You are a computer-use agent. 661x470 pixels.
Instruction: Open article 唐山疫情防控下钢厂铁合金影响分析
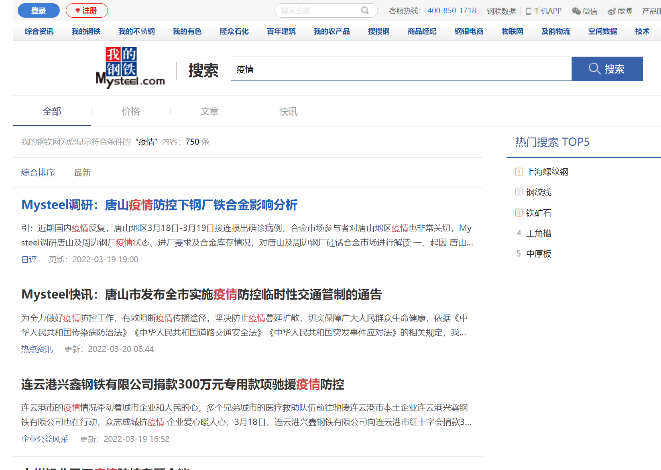(159, 205)
